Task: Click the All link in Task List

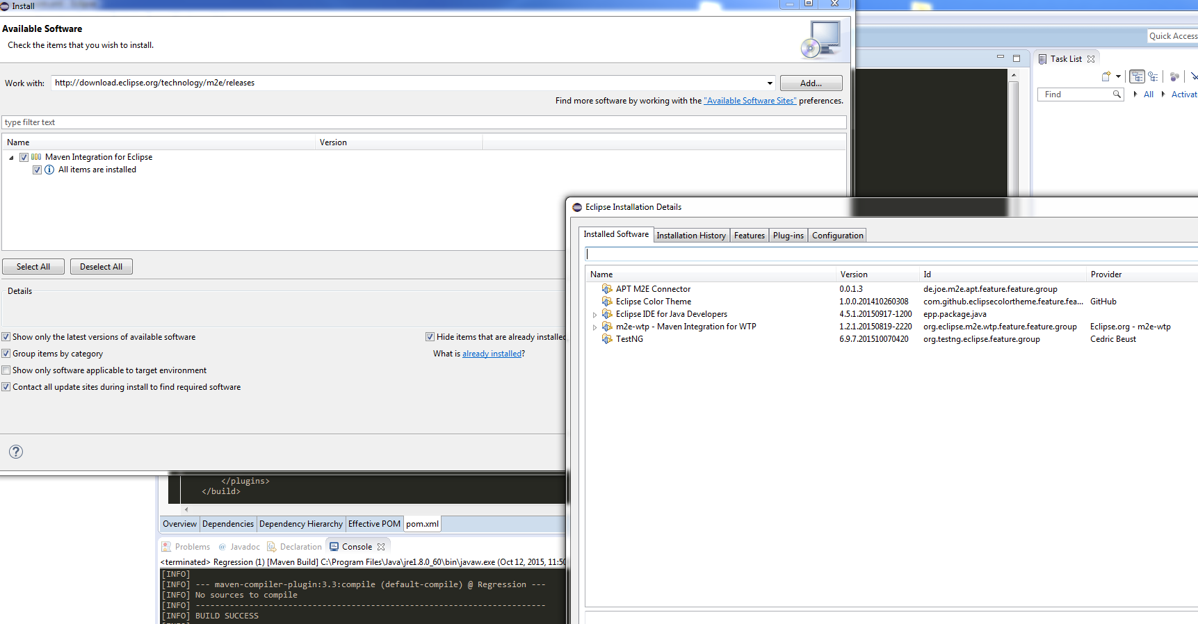Action: pyautogui.click(x=1149, y=95)
